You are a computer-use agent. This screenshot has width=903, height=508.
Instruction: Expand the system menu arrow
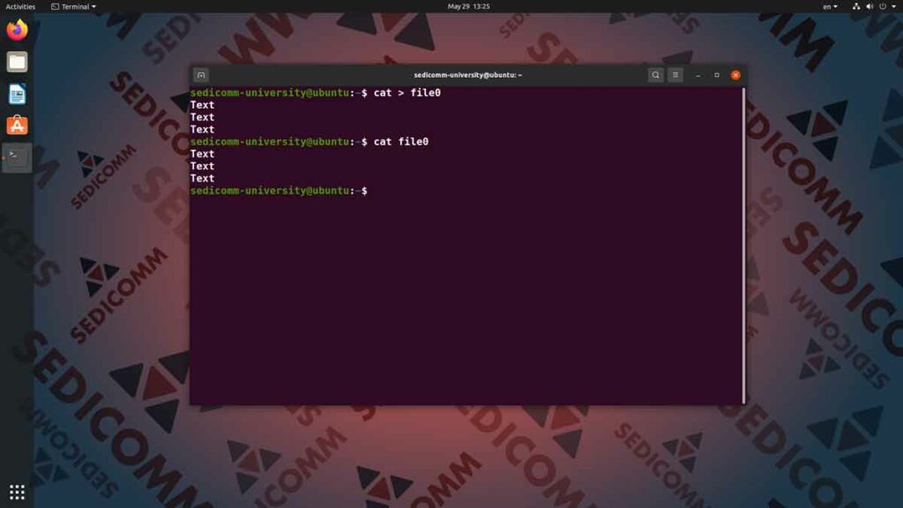(x=894, y=6)
